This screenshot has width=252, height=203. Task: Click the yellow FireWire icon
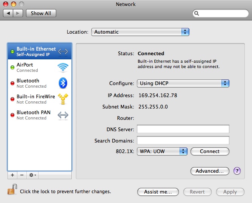coord(63,99)
